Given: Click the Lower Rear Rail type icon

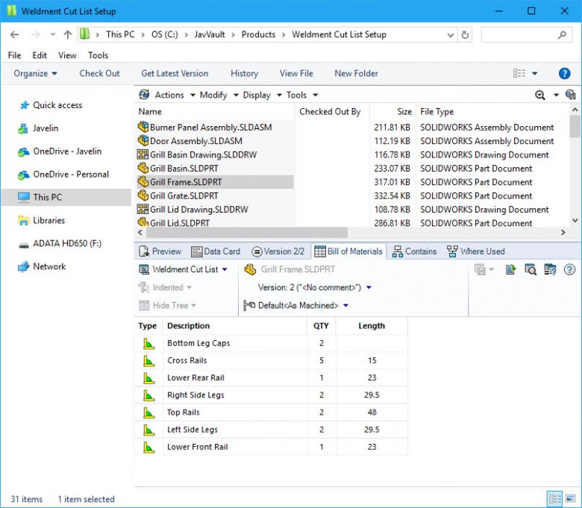Looking at the screenshot, I should click(148, 377).
